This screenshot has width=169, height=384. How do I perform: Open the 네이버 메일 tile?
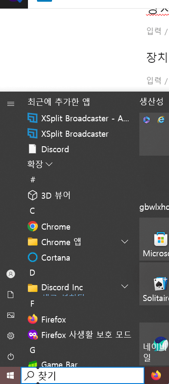[154, 344]
